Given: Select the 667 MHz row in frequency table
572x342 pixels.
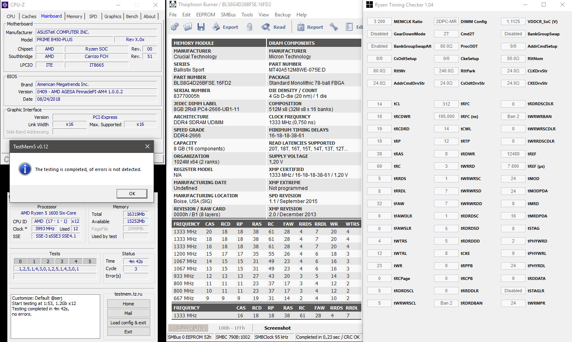Looking at the screenshot, I should tap(266, 298).
